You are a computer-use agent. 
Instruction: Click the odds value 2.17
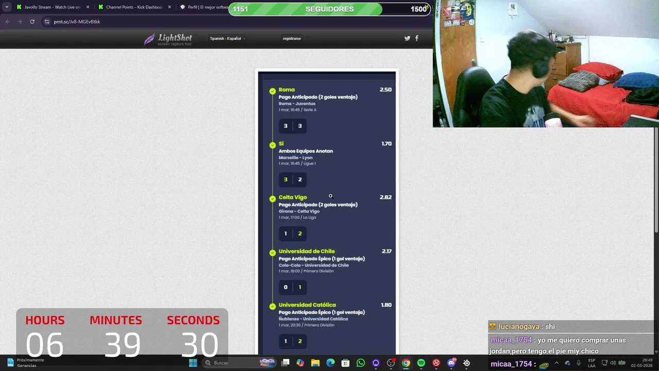(x=387, y=251)
